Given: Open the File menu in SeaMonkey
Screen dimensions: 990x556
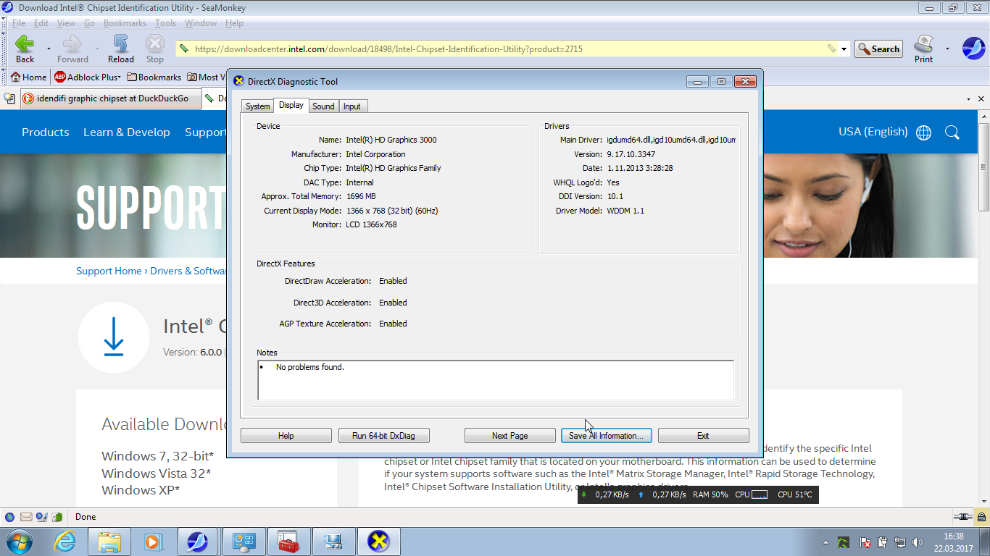Looking at the screenshot, I should tap(19, 23).
